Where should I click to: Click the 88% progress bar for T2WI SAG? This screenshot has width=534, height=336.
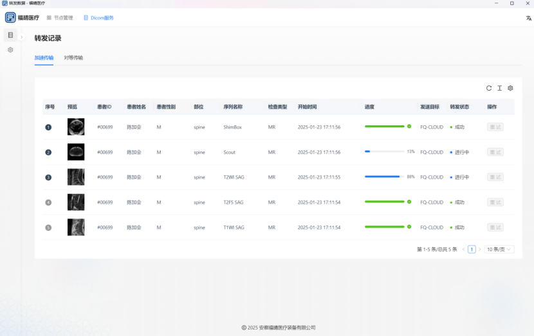[x=384, y=177]
